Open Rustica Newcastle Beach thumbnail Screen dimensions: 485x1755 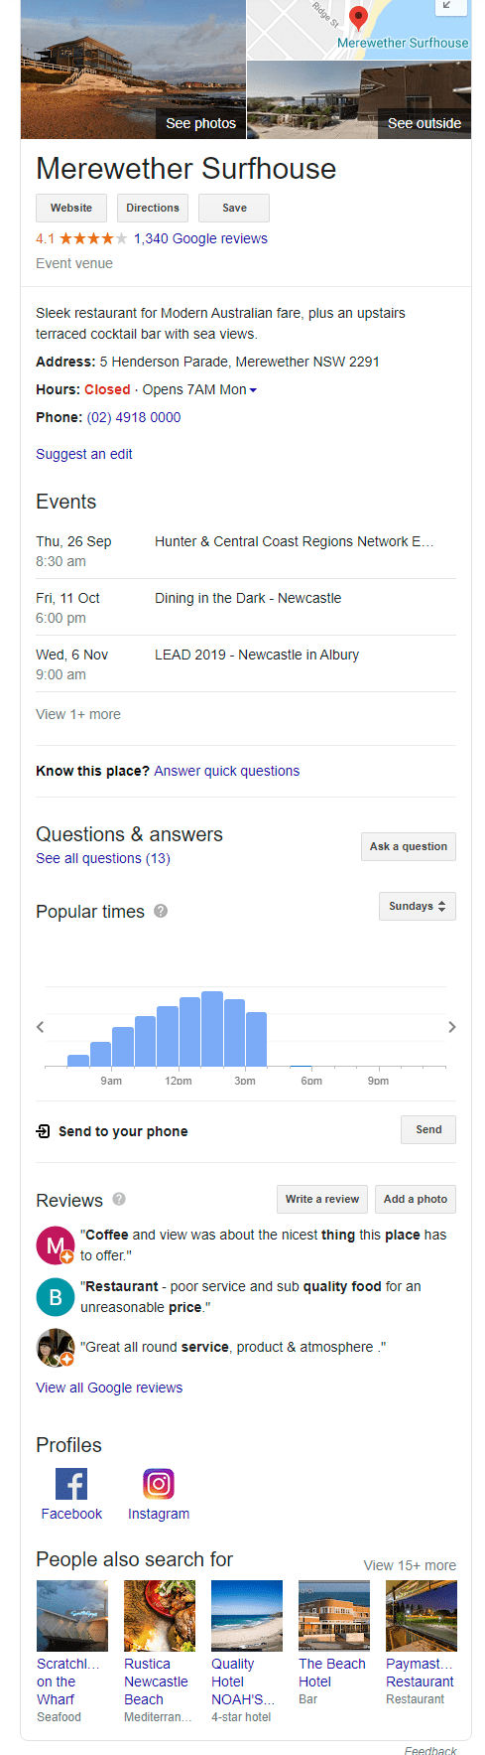[x=160, y=1616]
